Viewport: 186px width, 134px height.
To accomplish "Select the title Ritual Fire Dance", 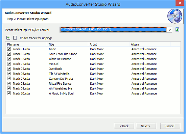I will (x=60, y=84).
